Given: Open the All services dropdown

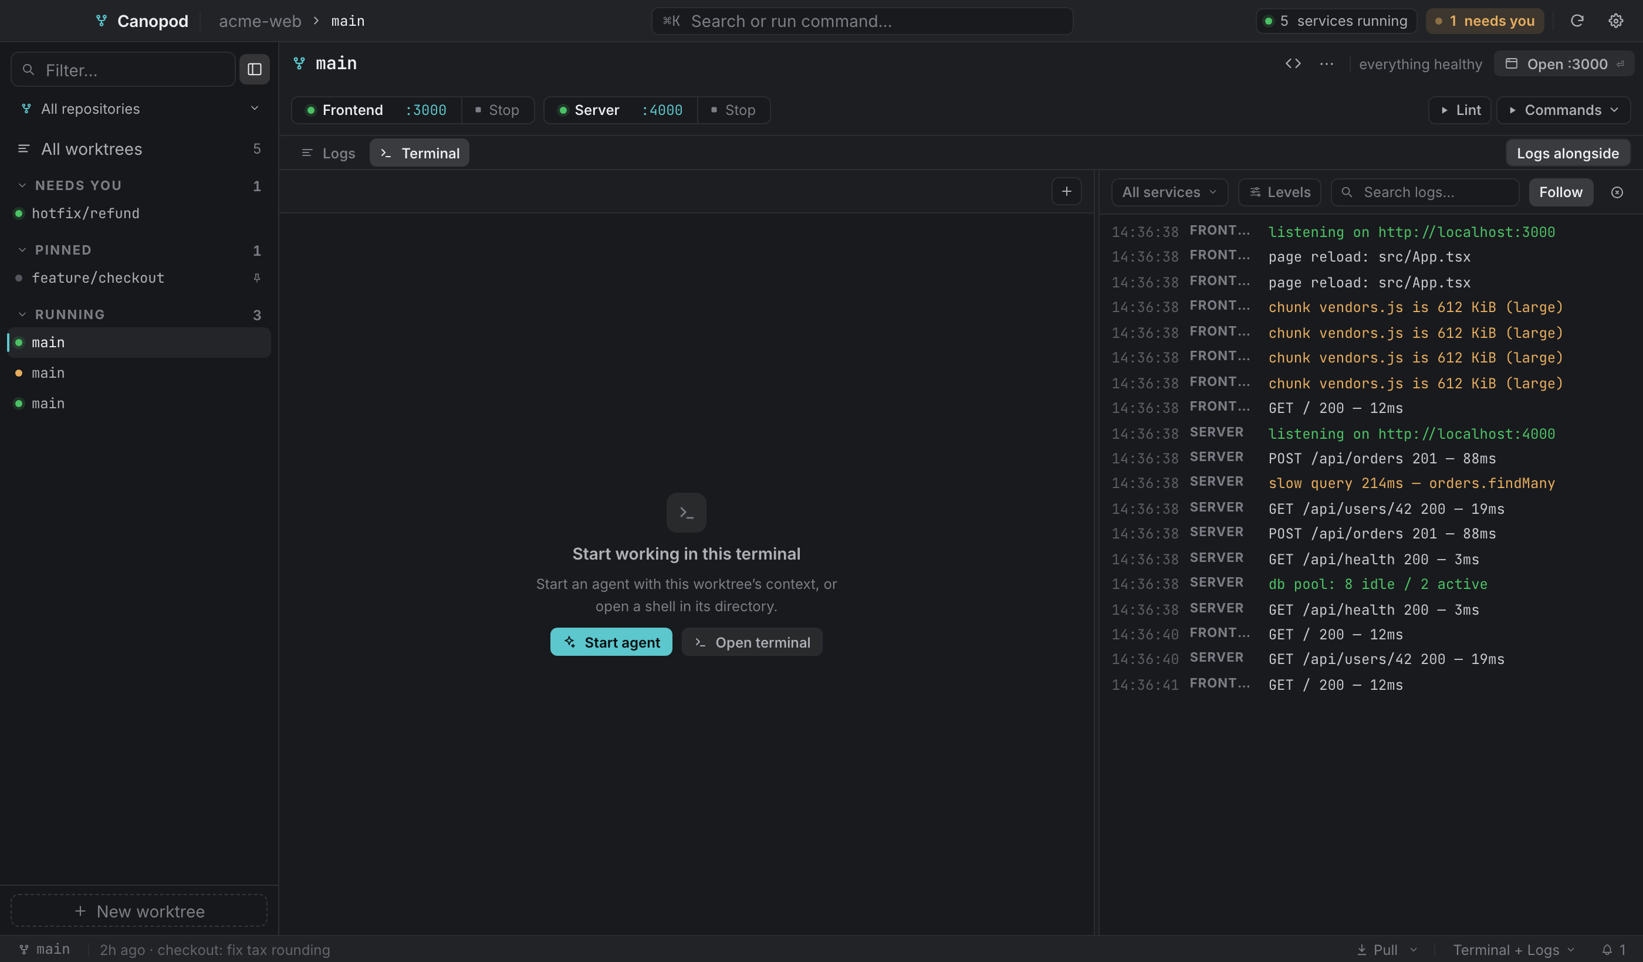Looking at the screenshot, I should [x=1169, y=192].
